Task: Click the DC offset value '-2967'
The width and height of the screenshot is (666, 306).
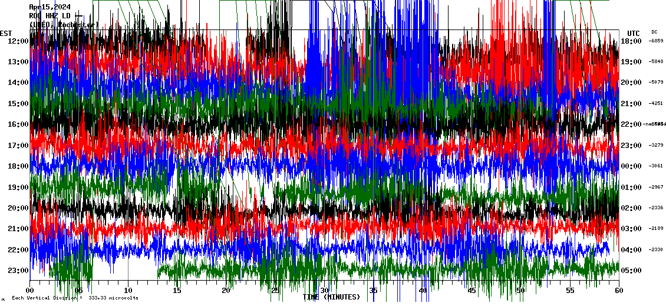Action: (656, 187)
